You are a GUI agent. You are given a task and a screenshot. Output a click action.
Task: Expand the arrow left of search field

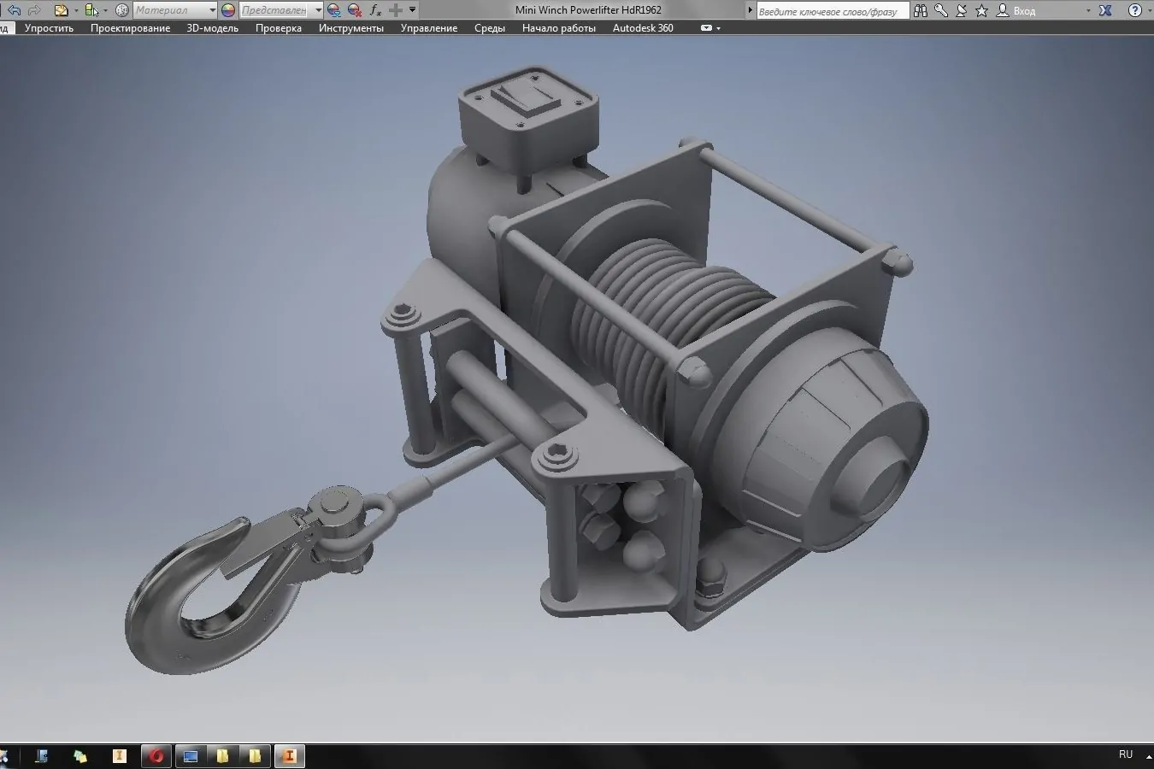pyautogui.click(x=751, y=10)
